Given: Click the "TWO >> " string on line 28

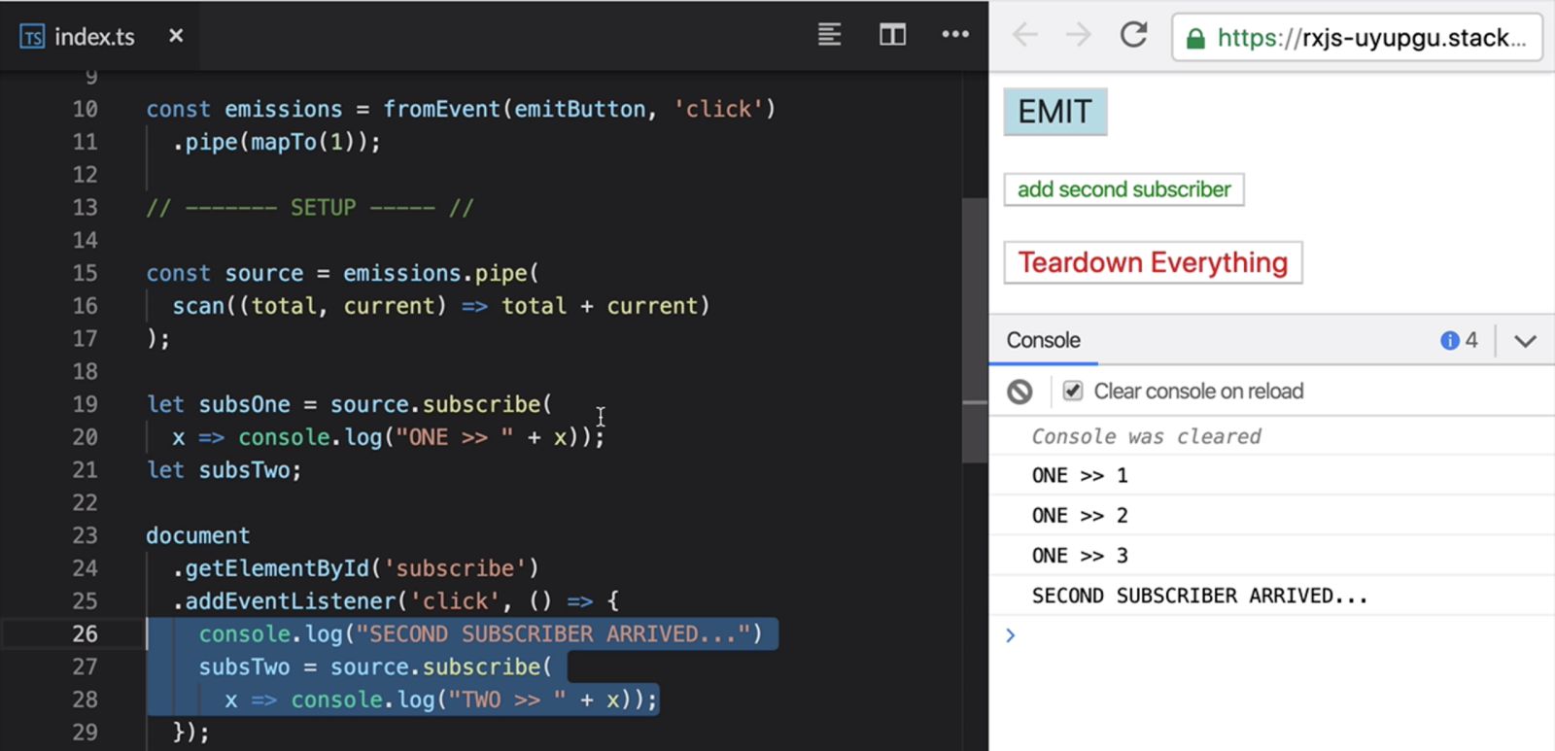Looking at the screenshot, I should (x=506, y=700).
